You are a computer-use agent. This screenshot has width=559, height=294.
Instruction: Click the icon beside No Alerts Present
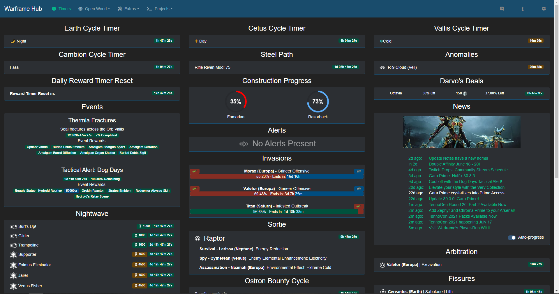tap(244, 144)
